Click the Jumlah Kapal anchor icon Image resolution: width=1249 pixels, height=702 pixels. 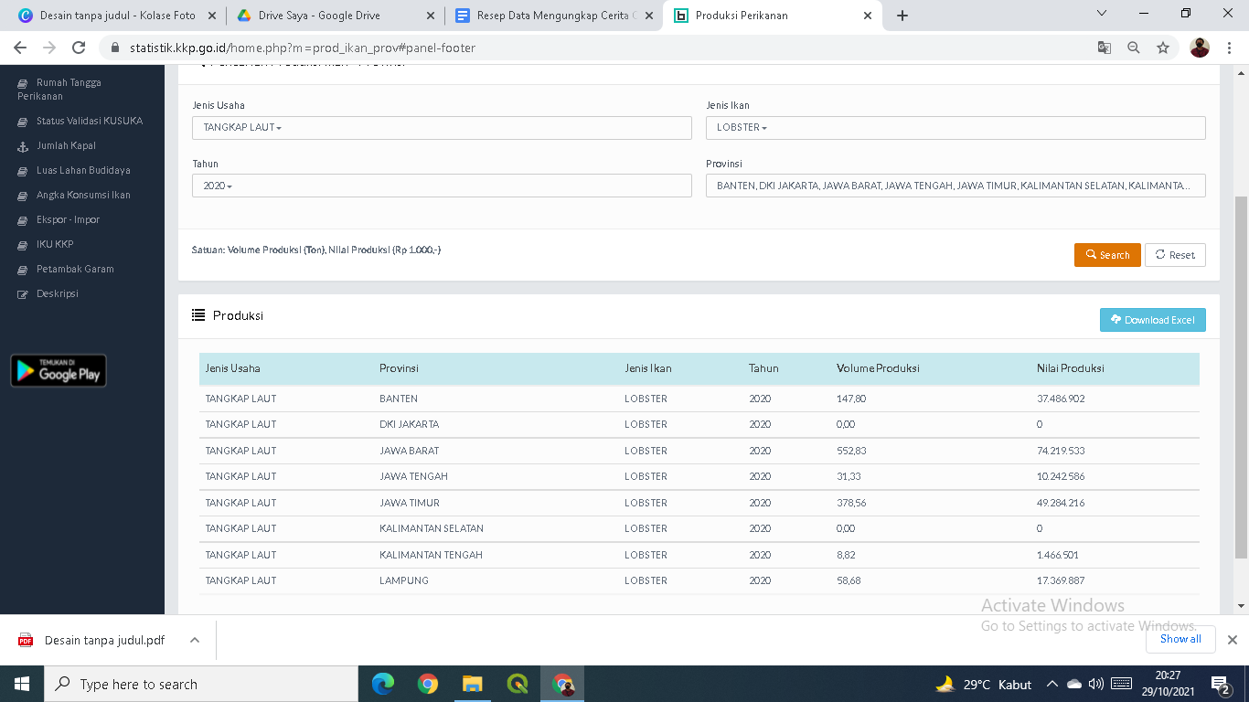coord(23,146)
